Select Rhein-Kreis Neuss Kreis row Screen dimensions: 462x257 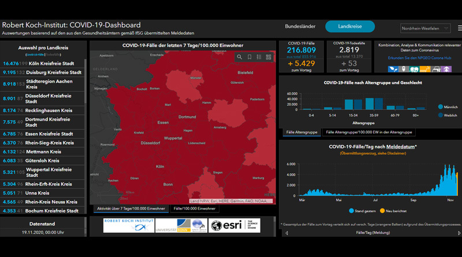[x=42, y=202]
